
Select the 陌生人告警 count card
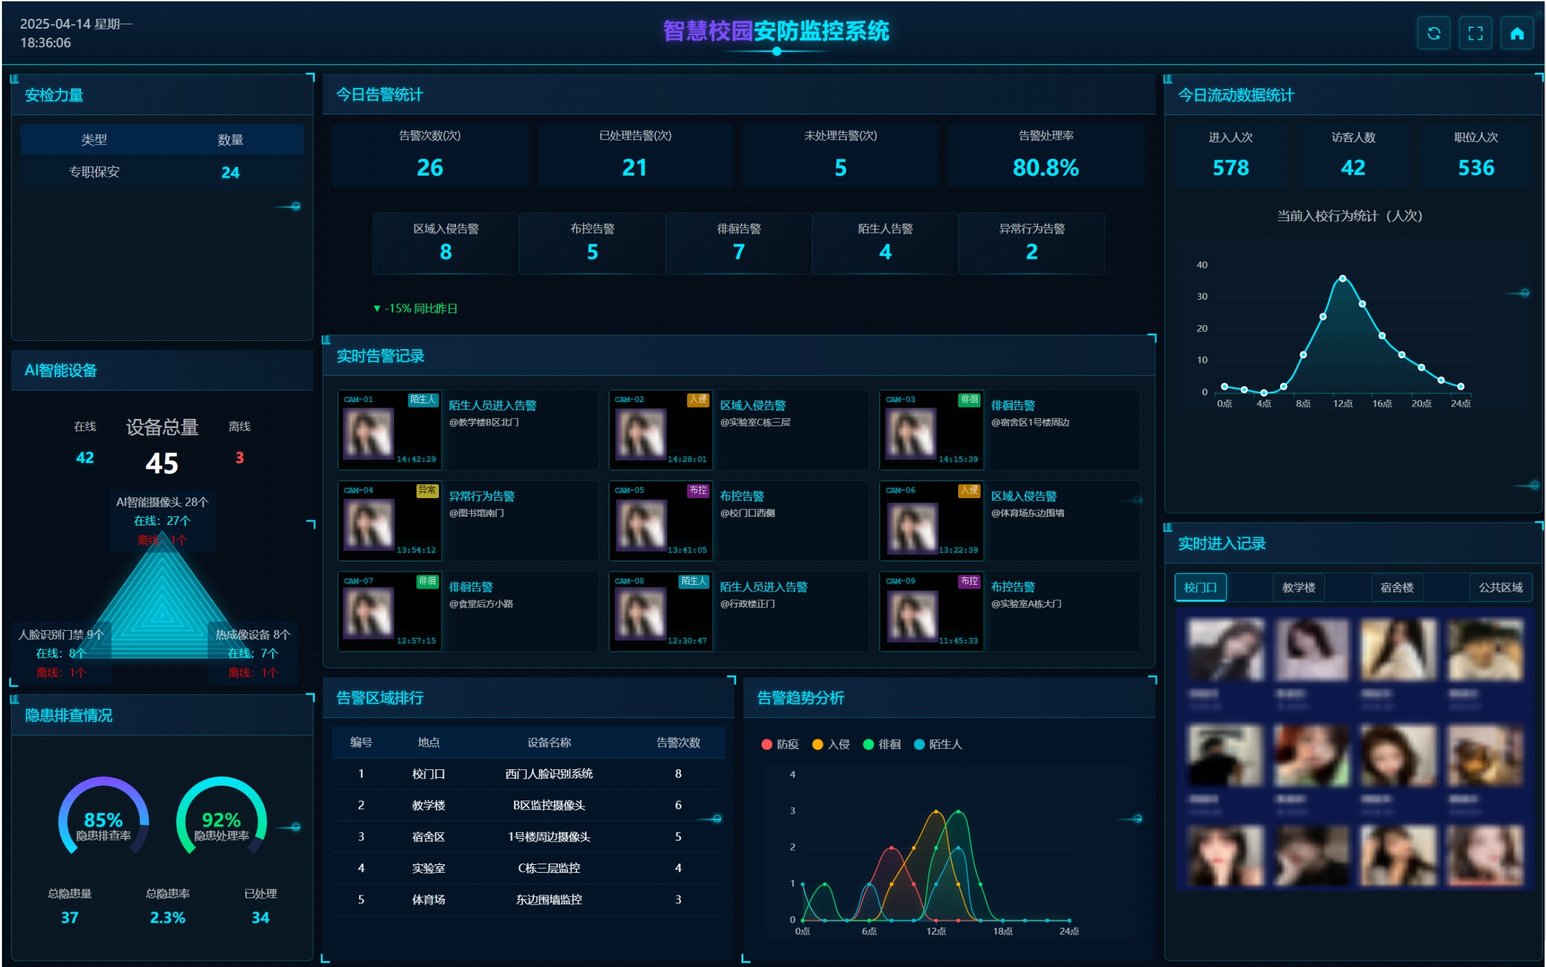[885, 243]
